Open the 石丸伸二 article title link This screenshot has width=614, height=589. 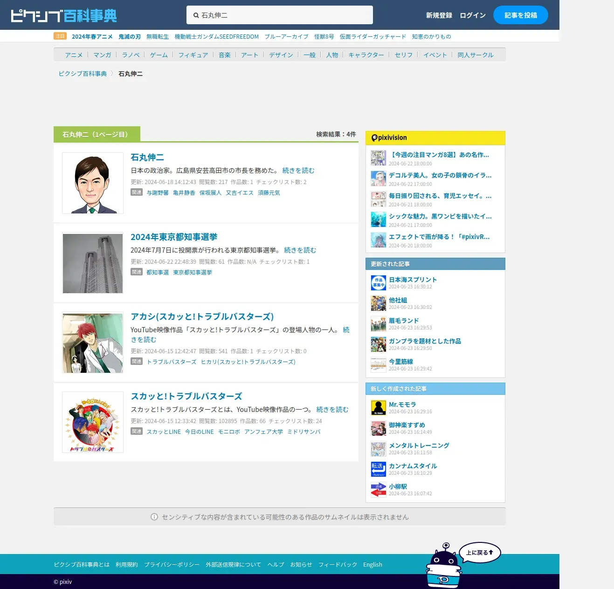147,158
